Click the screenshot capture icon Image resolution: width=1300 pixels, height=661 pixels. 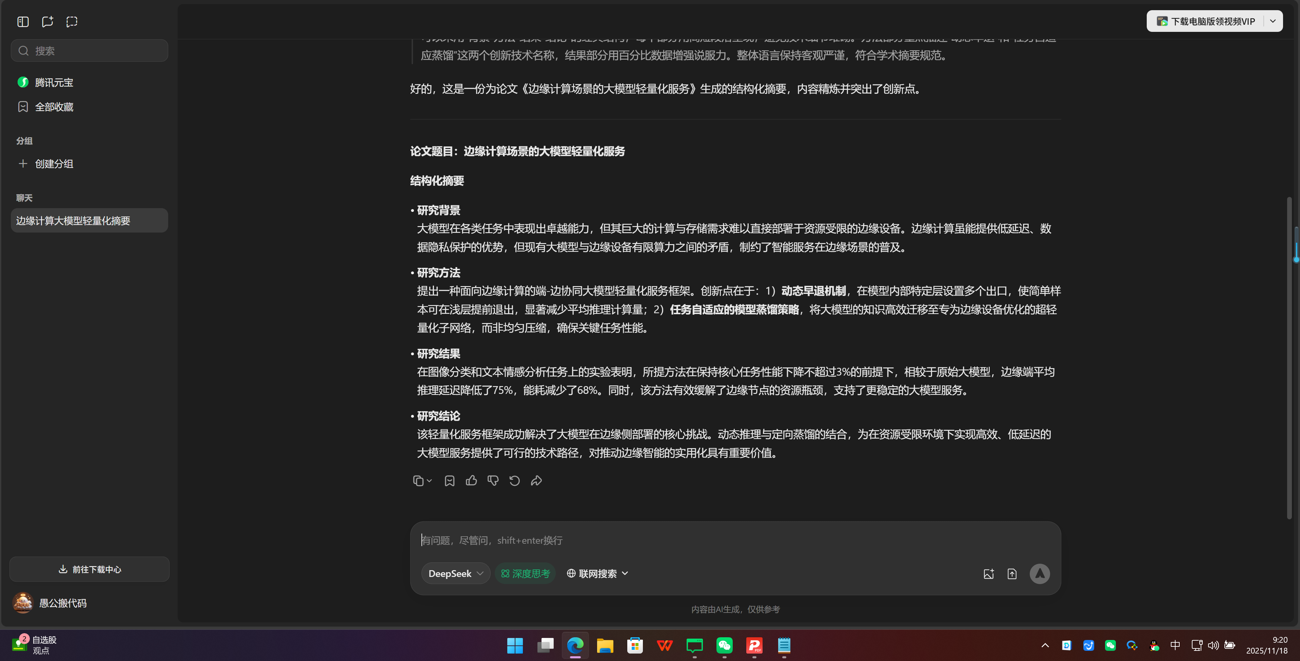[x=72, y=21]
